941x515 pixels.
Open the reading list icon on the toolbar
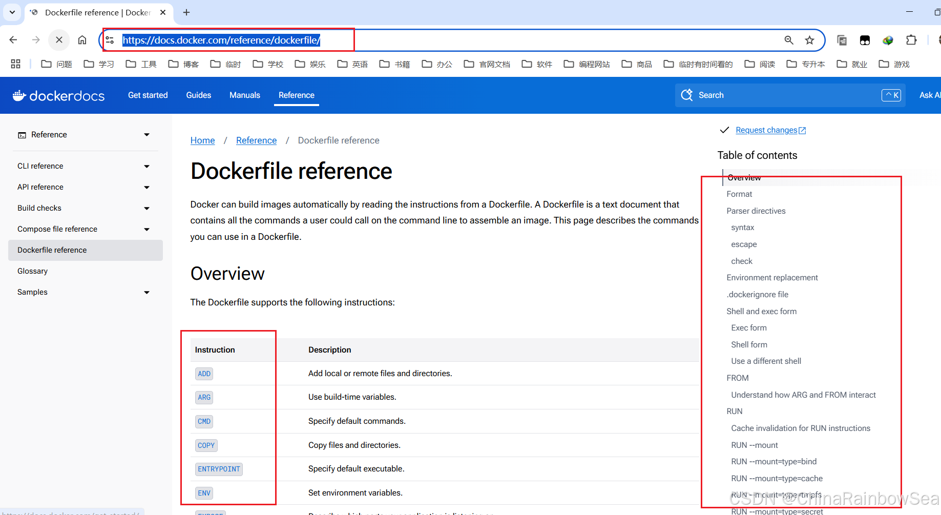coord(841,40)
